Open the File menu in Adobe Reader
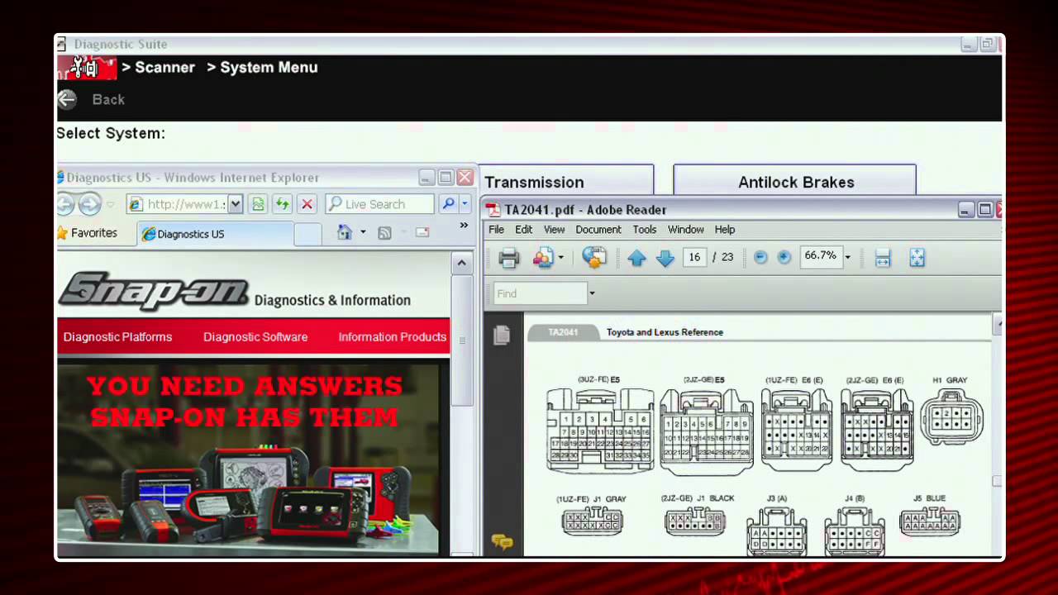 pos(496,230)
